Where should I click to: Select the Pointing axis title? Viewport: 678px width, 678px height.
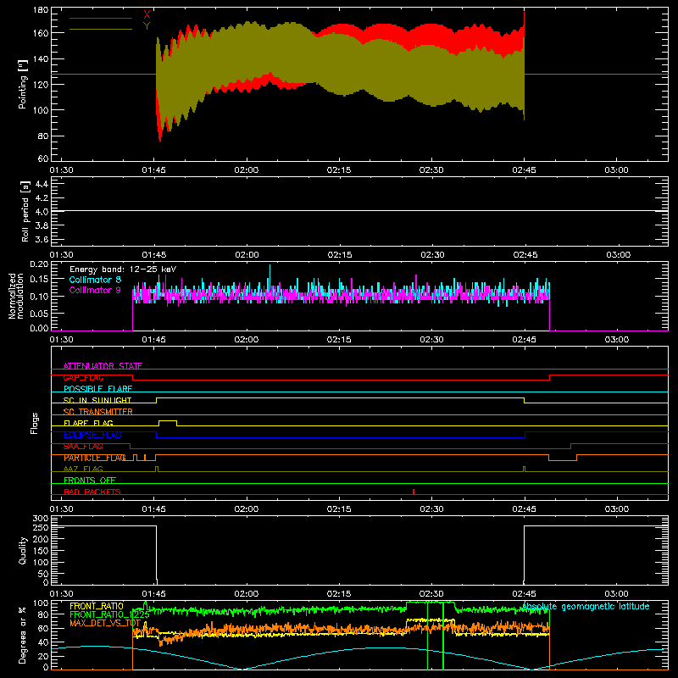(23, 84)
